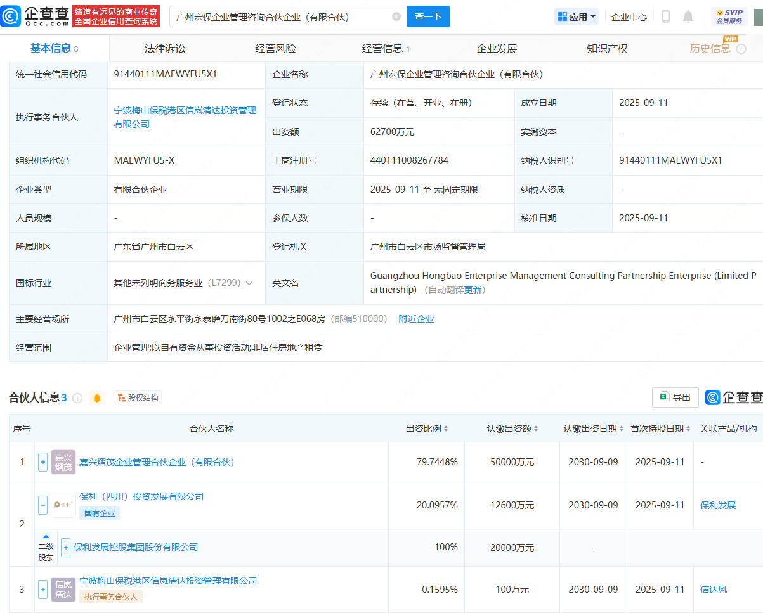
Task: Click organization code MAEWYFU5-X
Action: click(144, 160)
